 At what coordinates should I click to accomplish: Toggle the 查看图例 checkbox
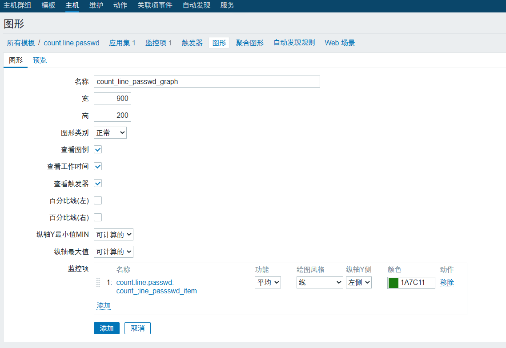[x=98, y=149]
